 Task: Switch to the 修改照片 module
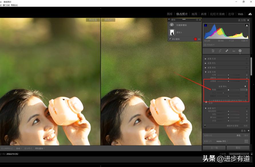point(182,14)
